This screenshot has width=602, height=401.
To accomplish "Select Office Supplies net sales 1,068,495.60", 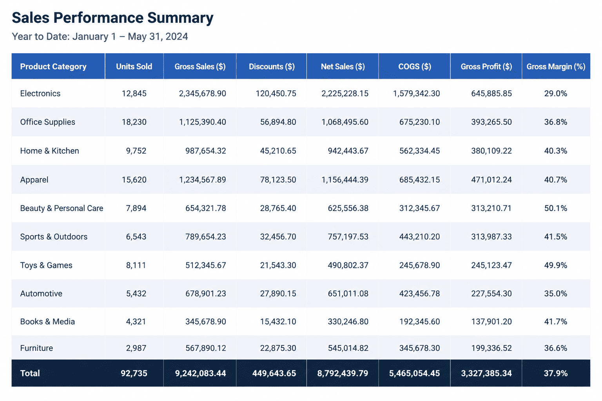I will (345, 122).
